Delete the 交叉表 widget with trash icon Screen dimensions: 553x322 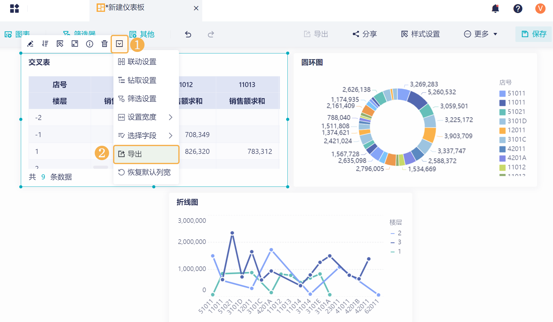[x=105, y=44]
